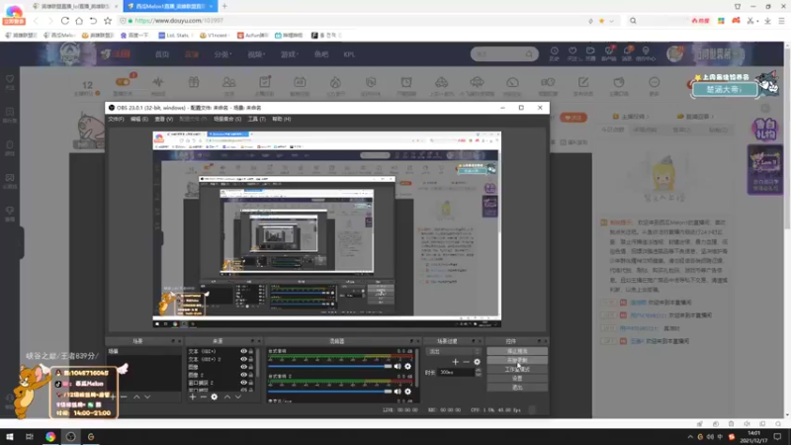The image size is (791, 445).
Task: Hide the 图像 source using its eye icon
Action: 243,367
